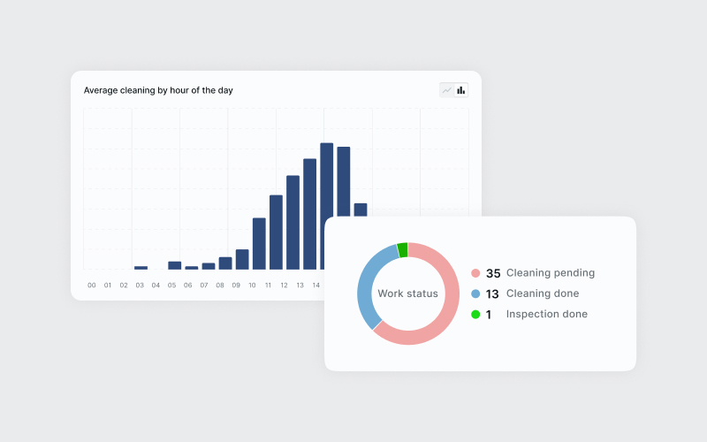Image resolution: width=707 pixels, height=442 pixels.
Task: Click the green donut chart segment
Action: pos(403,250)
